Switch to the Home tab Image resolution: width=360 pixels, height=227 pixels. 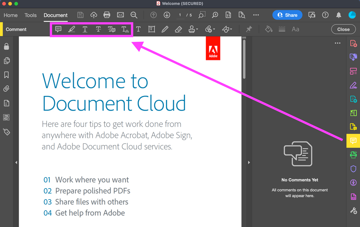click(x=10, y=15)
